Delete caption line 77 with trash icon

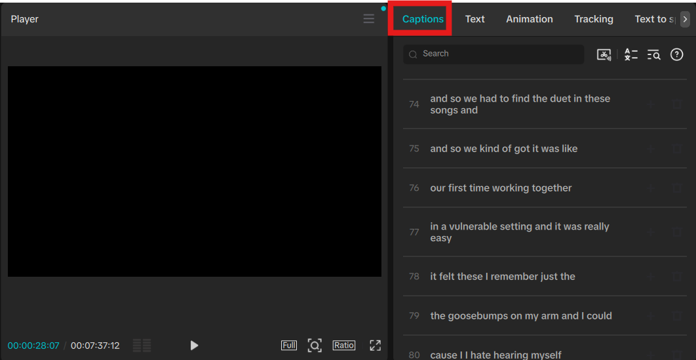click(x=677, y=232)
